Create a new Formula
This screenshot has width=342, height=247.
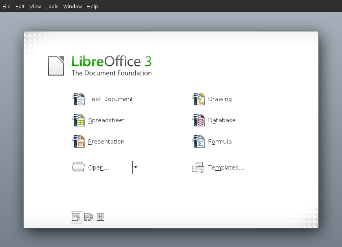point(220,142)
